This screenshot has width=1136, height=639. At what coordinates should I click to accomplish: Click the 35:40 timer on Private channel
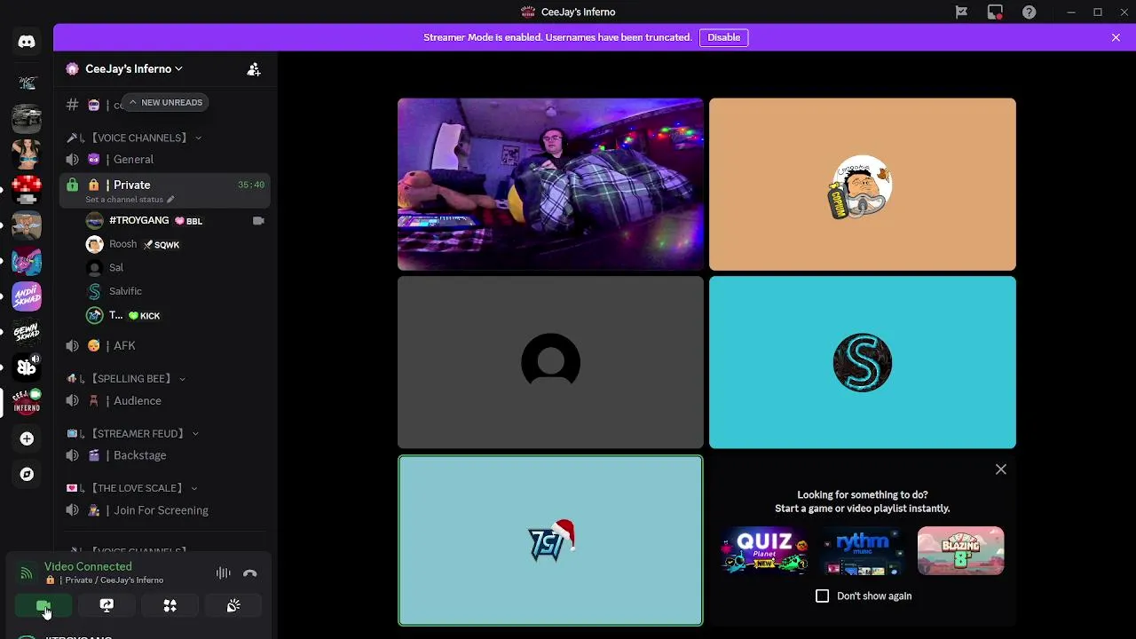251,185
